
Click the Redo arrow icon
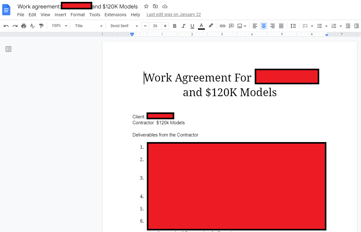tap(15, 26)
